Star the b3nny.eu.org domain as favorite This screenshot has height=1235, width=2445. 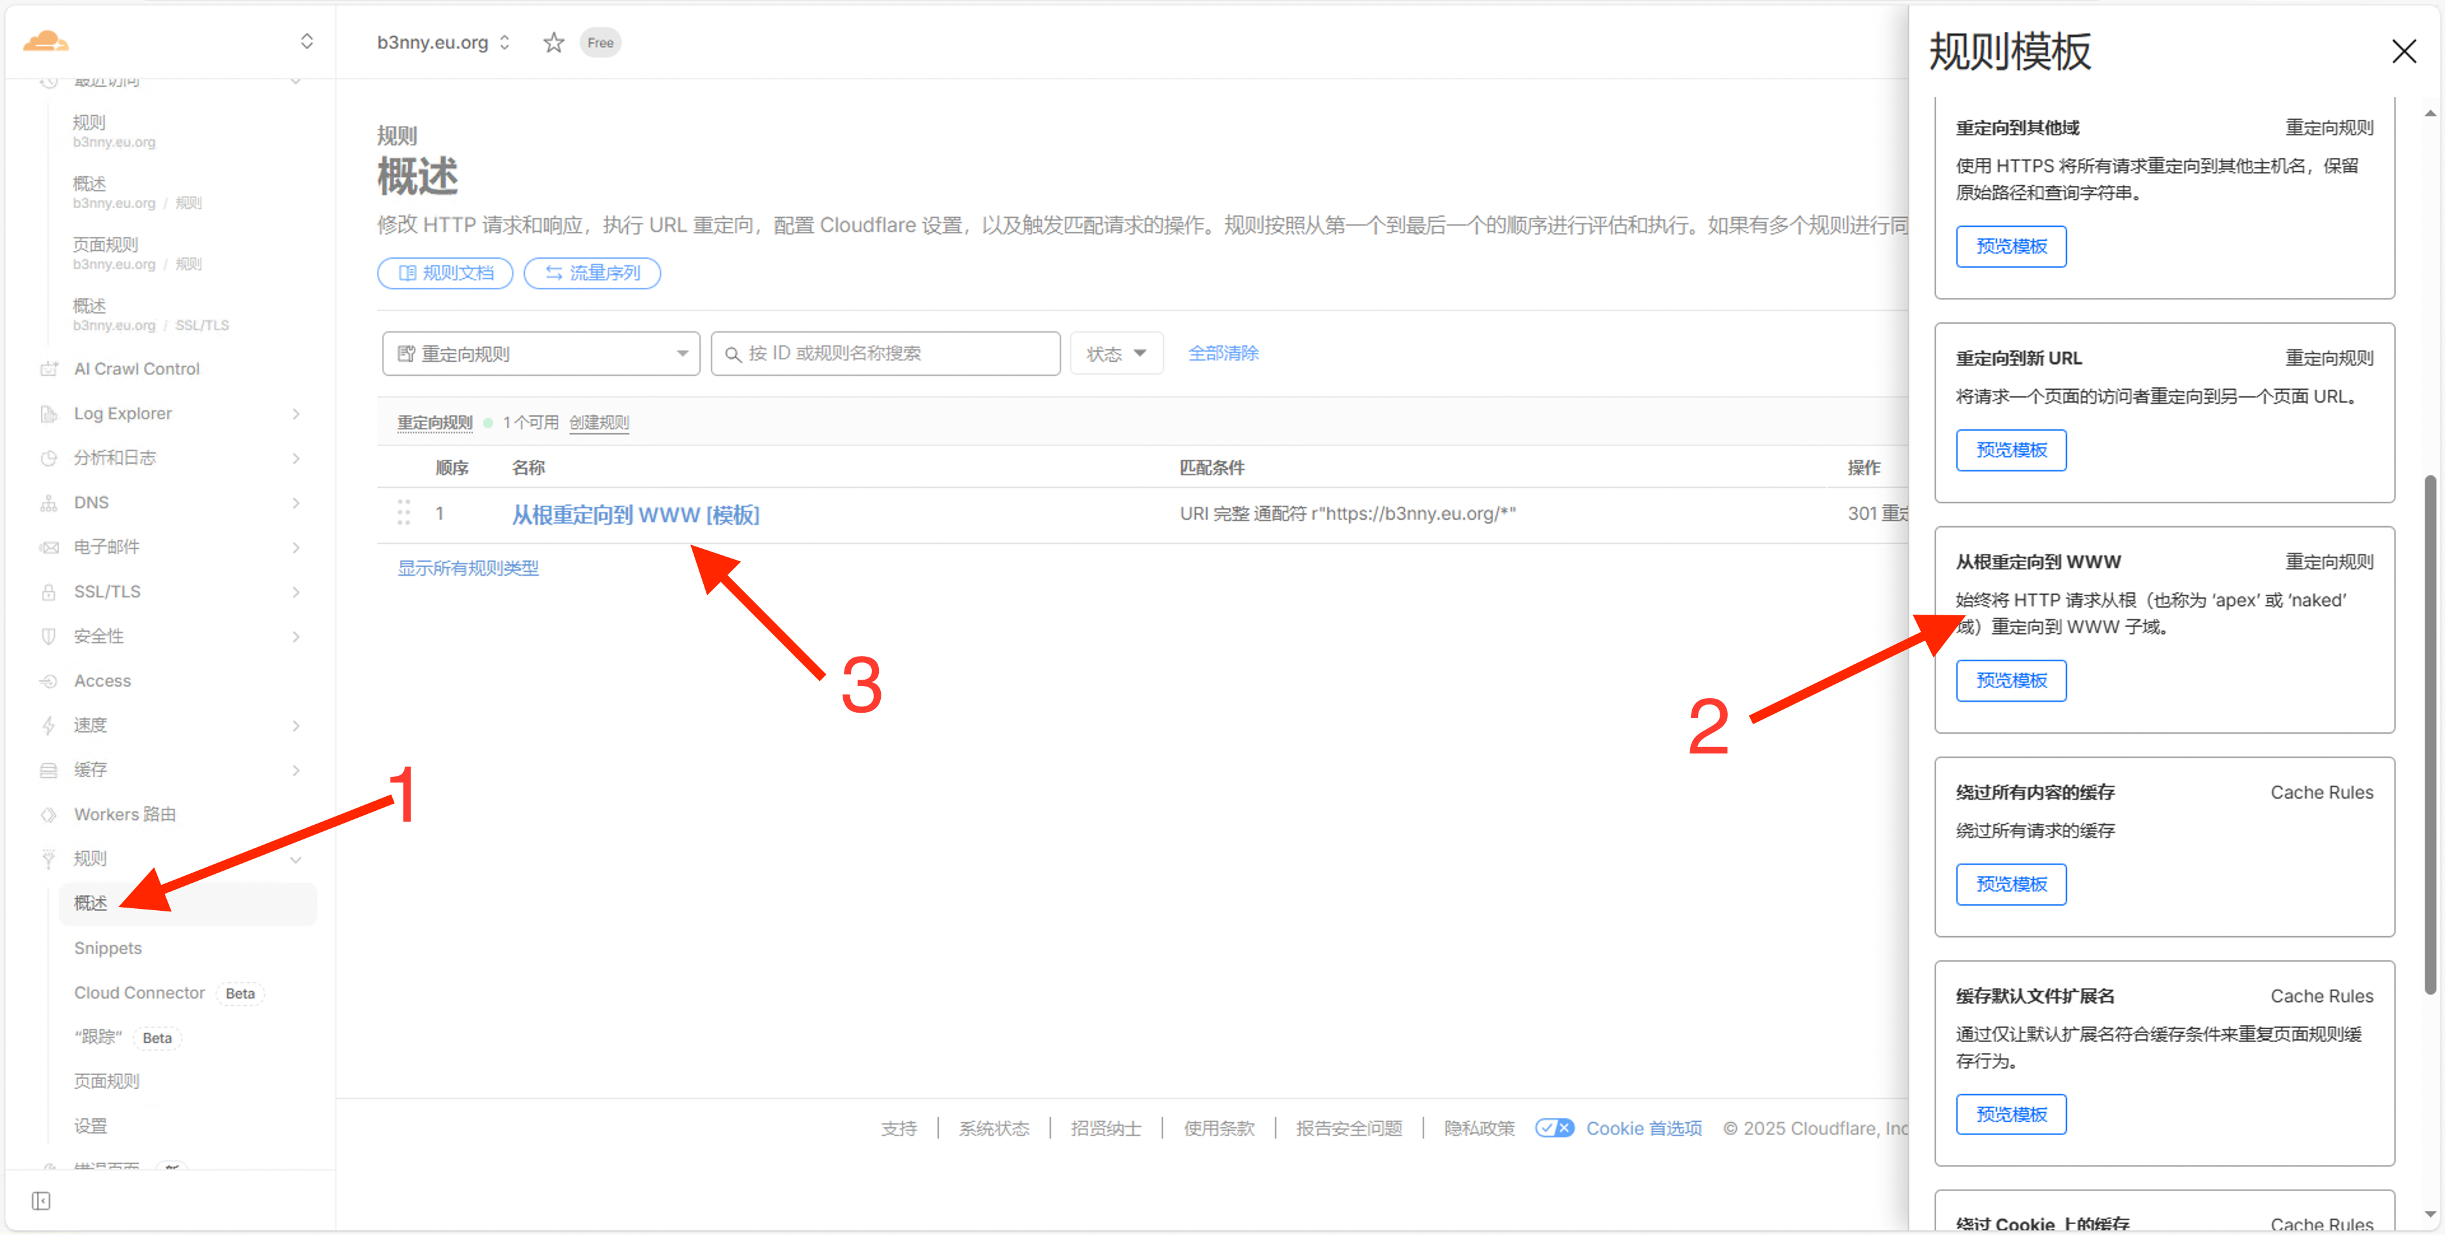click(552, 42)
